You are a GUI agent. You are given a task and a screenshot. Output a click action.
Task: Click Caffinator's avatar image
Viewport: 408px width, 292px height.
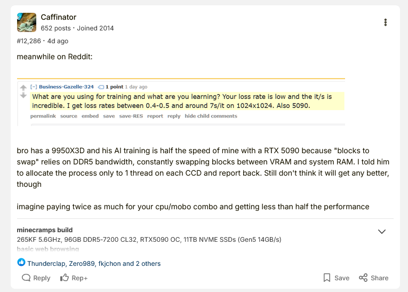coord(27,22)
